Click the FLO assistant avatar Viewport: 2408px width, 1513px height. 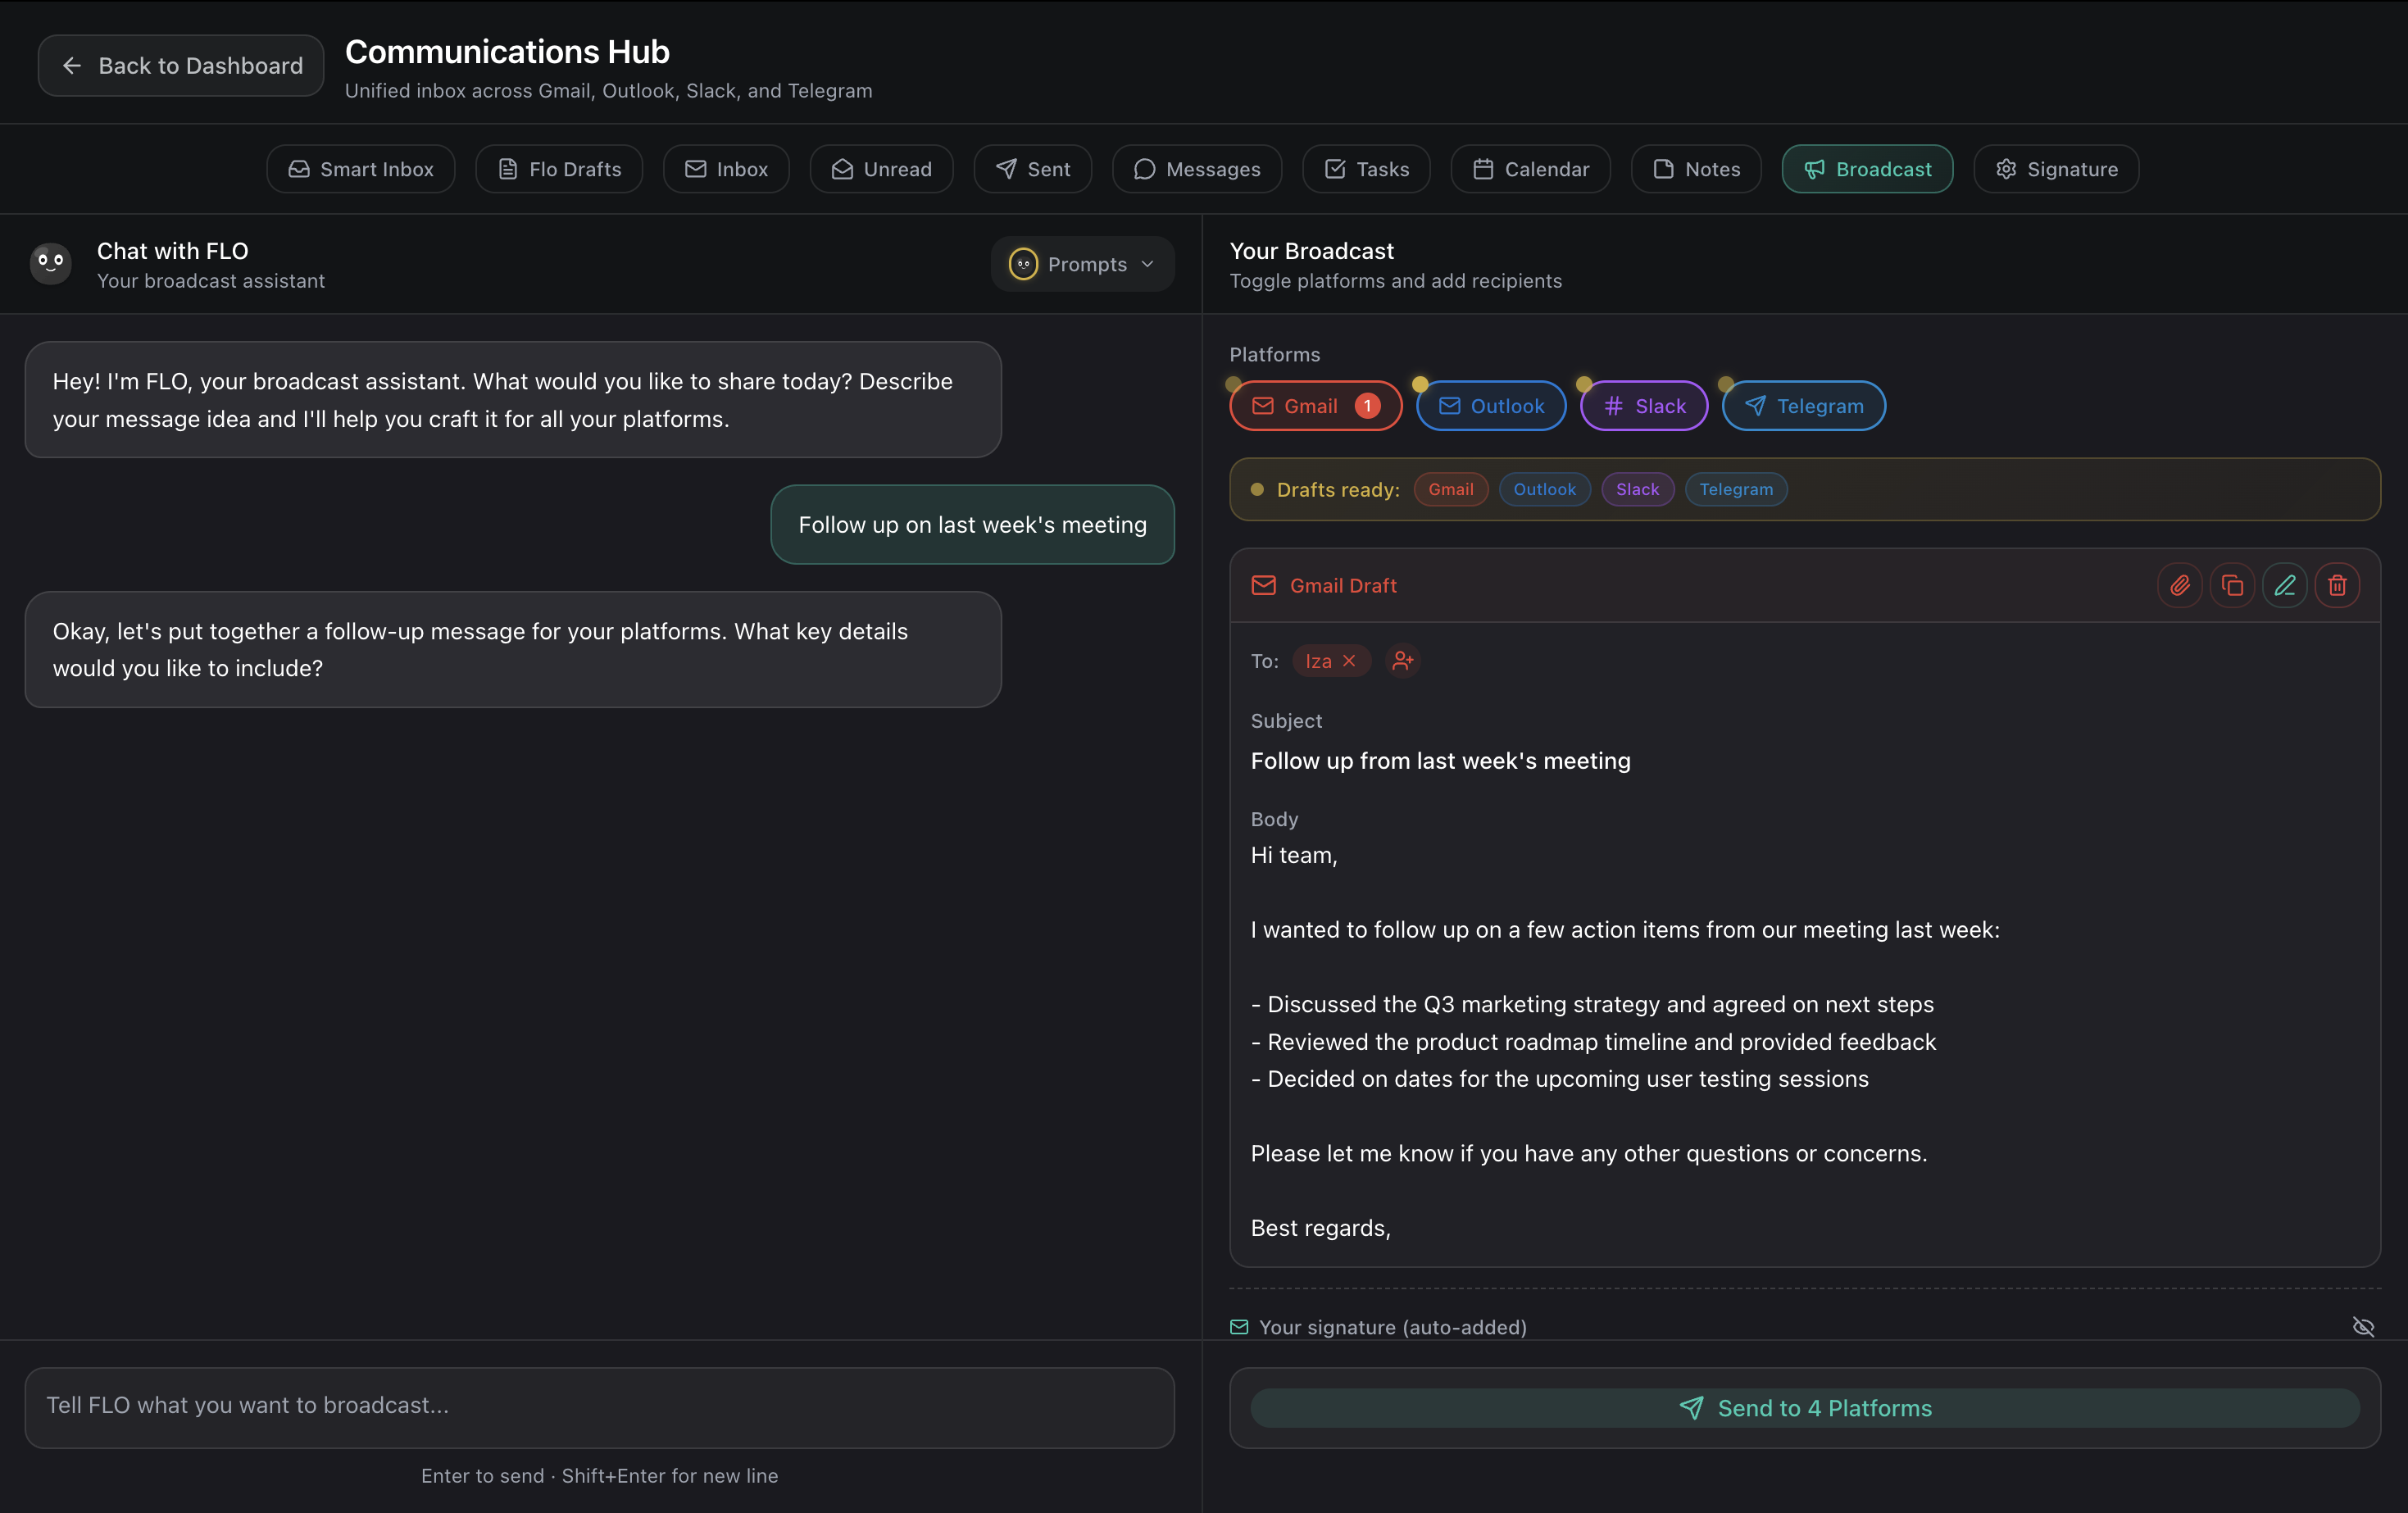[50, 263]
